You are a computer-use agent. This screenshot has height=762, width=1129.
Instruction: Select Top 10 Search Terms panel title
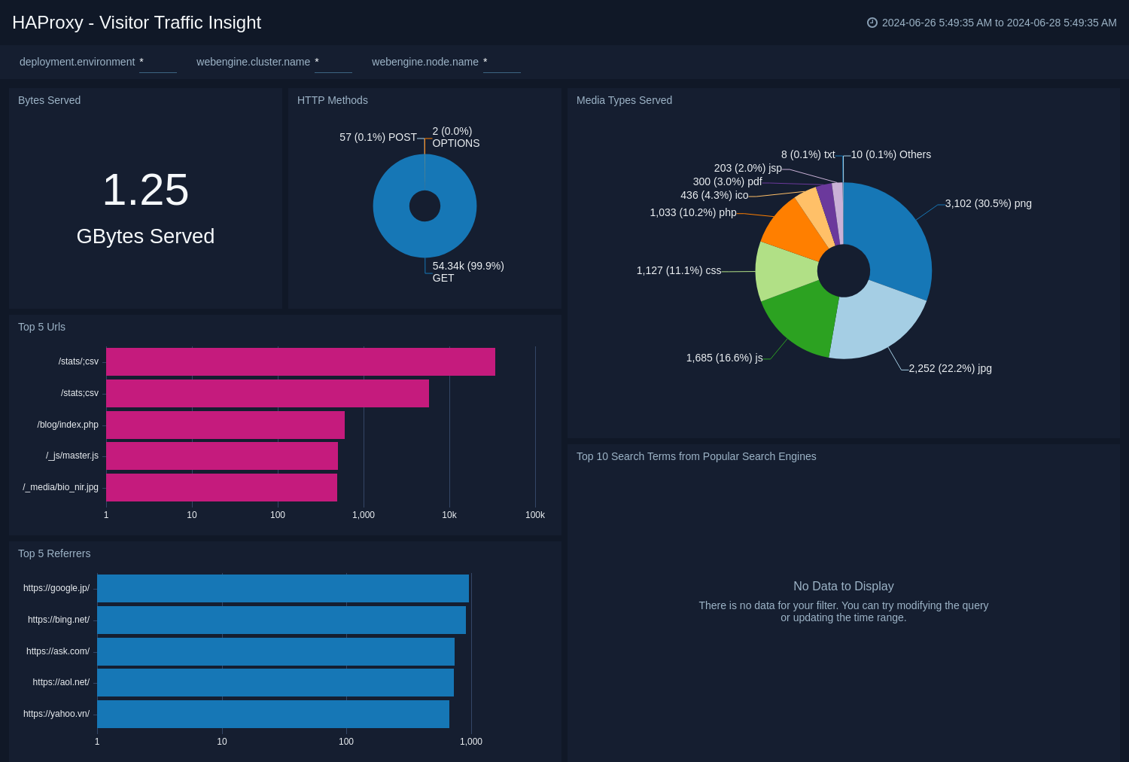[x=696, y=456]
